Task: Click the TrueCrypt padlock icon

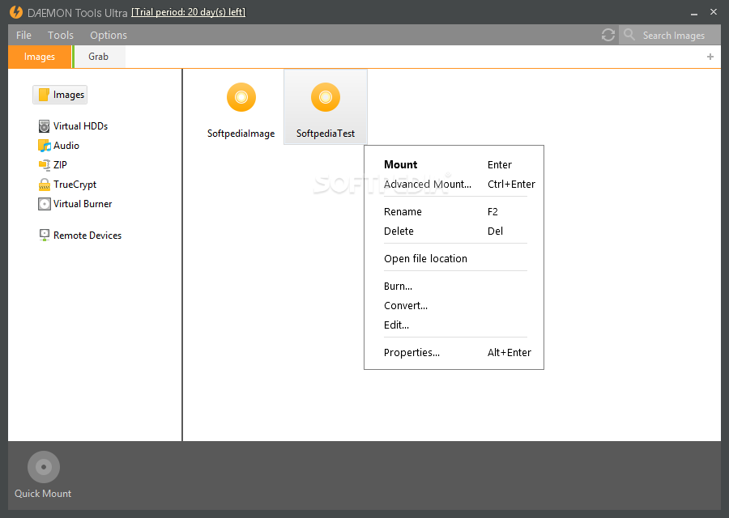Action: [x=45, y=185]
